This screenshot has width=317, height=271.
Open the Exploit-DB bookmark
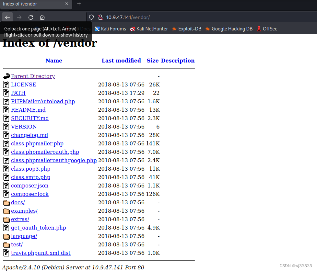coord(187,29)
